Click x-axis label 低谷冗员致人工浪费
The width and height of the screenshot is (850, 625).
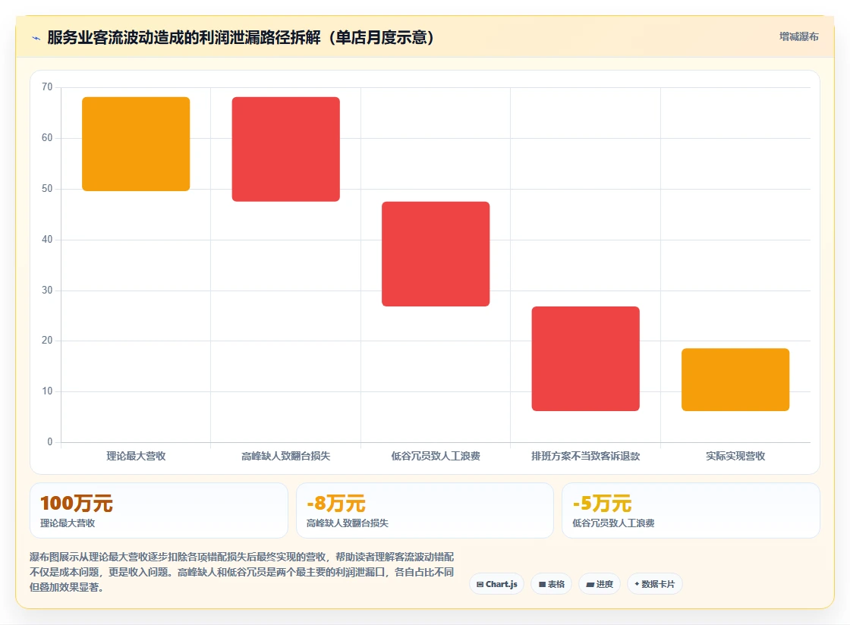pos(436,456)
